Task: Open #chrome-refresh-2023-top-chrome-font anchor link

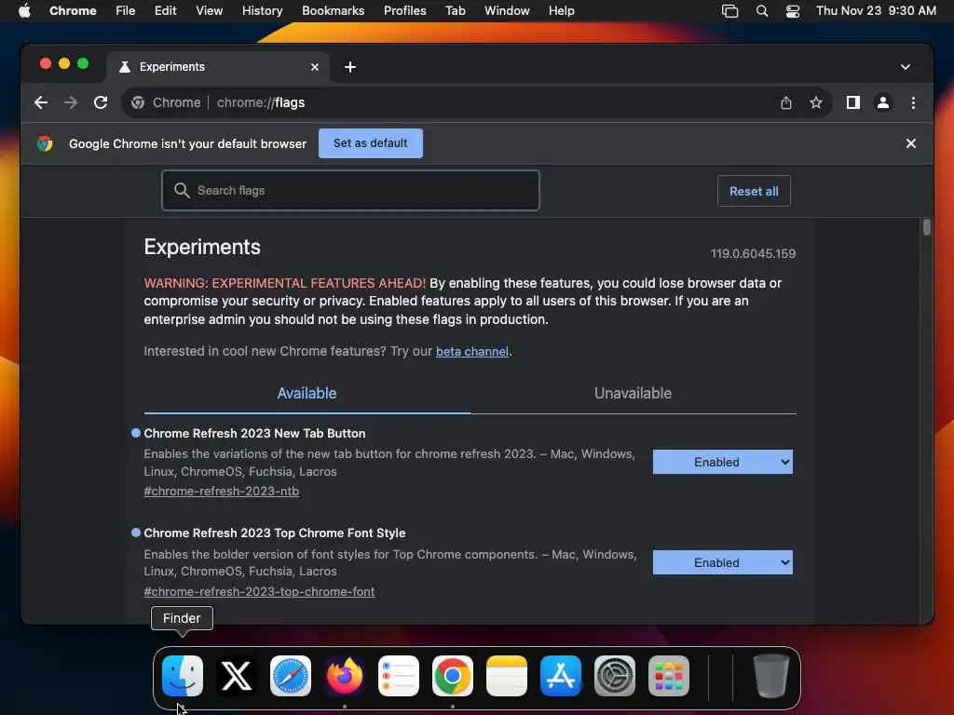Action: [259, 591]
